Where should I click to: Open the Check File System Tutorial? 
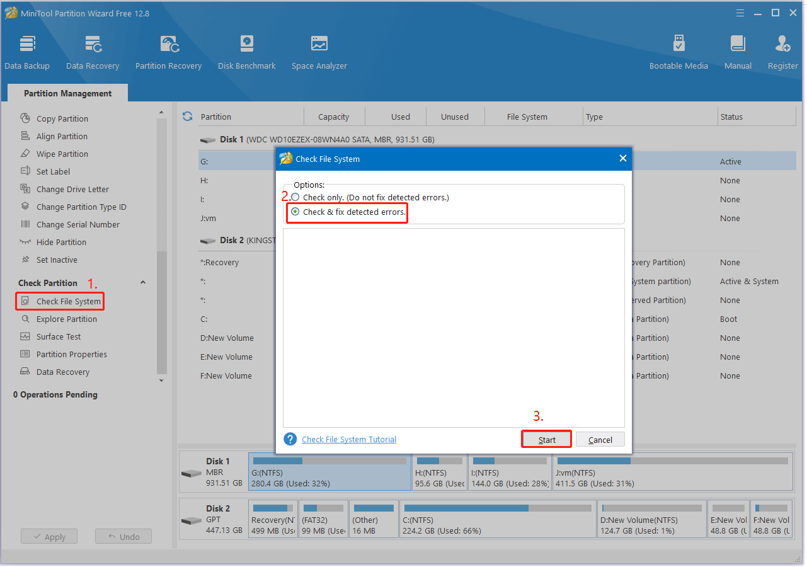click(x=348, y=439)
